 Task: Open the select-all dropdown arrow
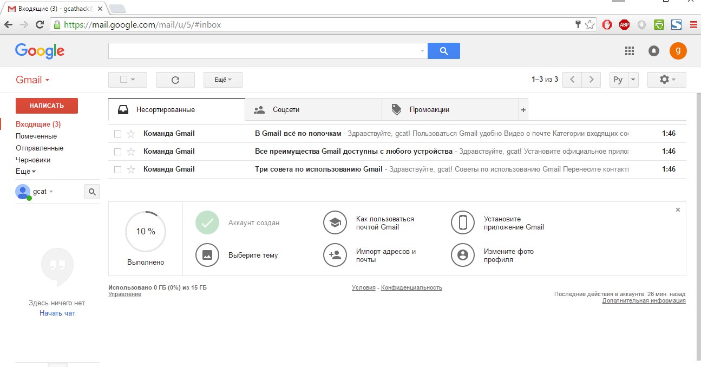133,80
